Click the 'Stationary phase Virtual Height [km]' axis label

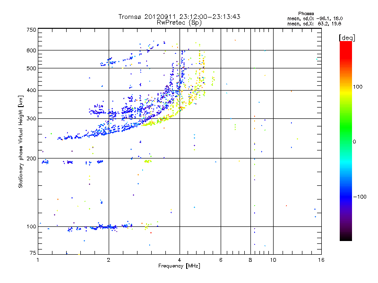[21, 142]
